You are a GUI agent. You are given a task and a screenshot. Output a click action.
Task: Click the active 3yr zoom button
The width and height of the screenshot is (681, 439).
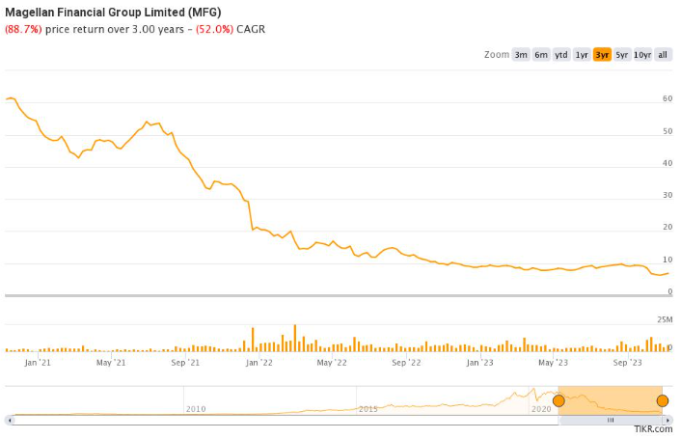(x=602, y=55)
